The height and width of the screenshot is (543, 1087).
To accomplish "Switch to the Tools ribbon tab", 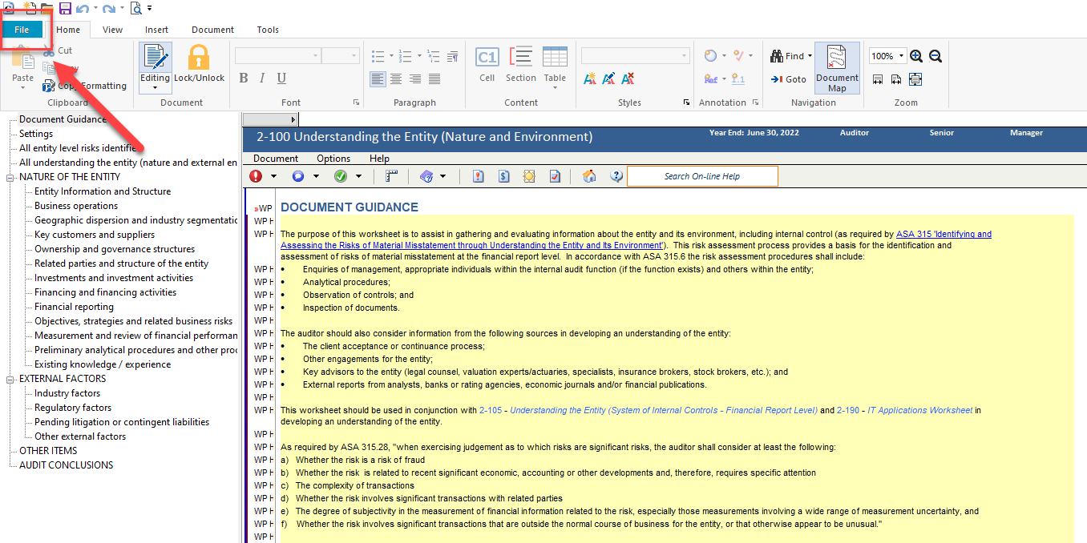I will pos(268,30).
